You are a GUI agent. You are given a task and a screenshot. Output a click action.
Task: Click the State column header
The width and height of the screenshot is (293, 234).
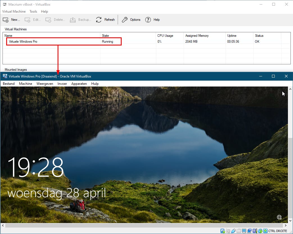click(105, 35)
